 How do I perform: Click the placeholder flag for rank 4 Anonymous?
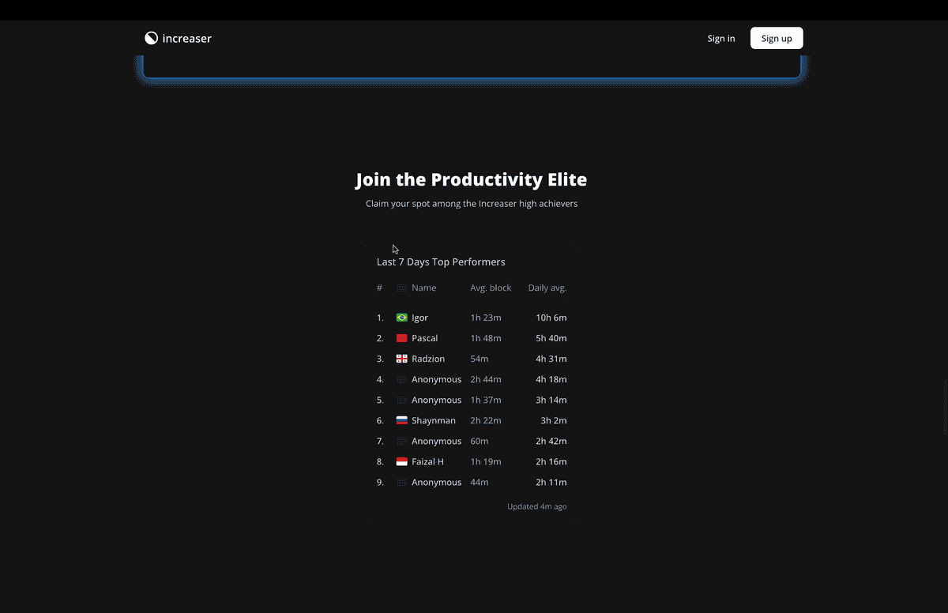(401, 379)
